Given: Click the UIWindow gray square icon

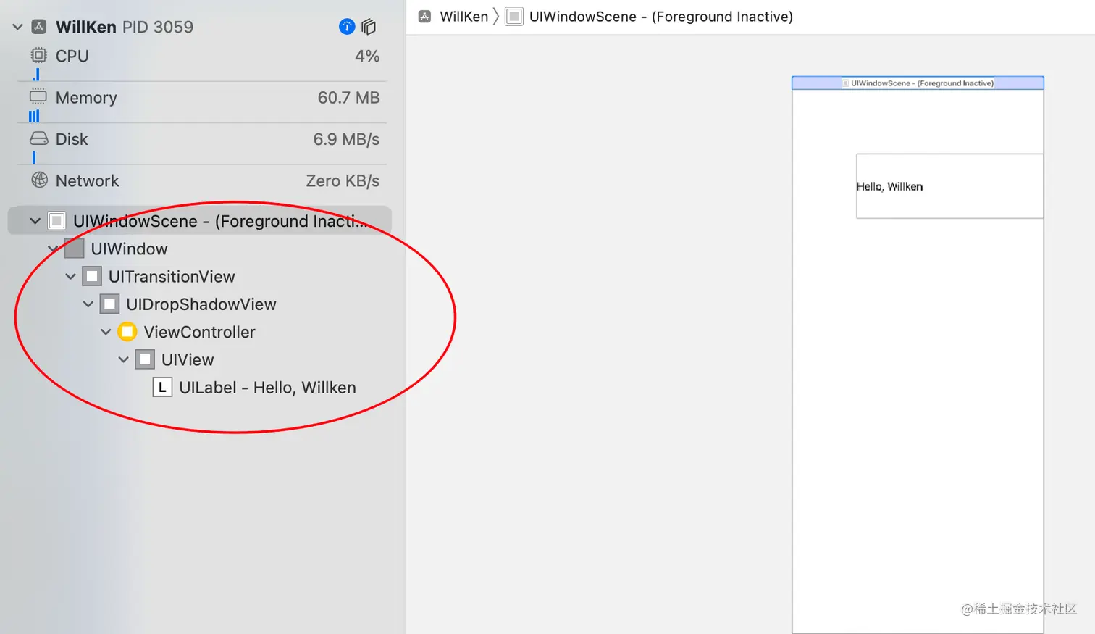Looking at the screenshot, I should click(74, 249).
